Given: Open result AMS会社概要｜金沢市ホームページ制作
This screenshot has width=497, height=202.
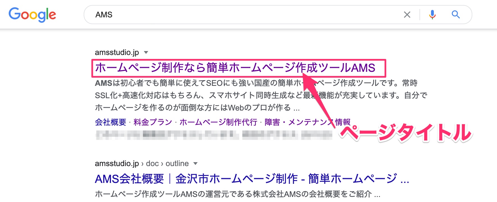Looking at the screenshot, I should tap(252, 179).
